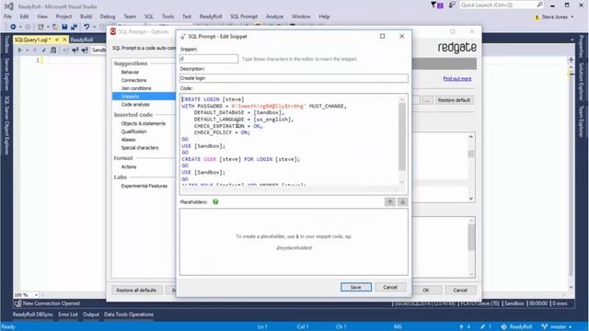This screenshot has height=331, width=589.
Task: Click the Description field containing Create login
Action: point(294,78)
